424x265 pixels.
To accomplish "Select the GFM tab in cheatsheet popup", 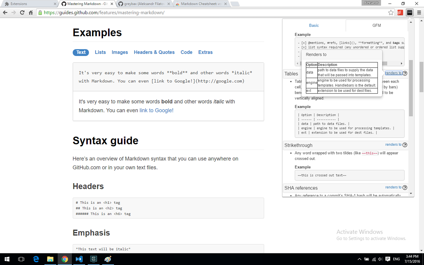I will coord(377,26).
